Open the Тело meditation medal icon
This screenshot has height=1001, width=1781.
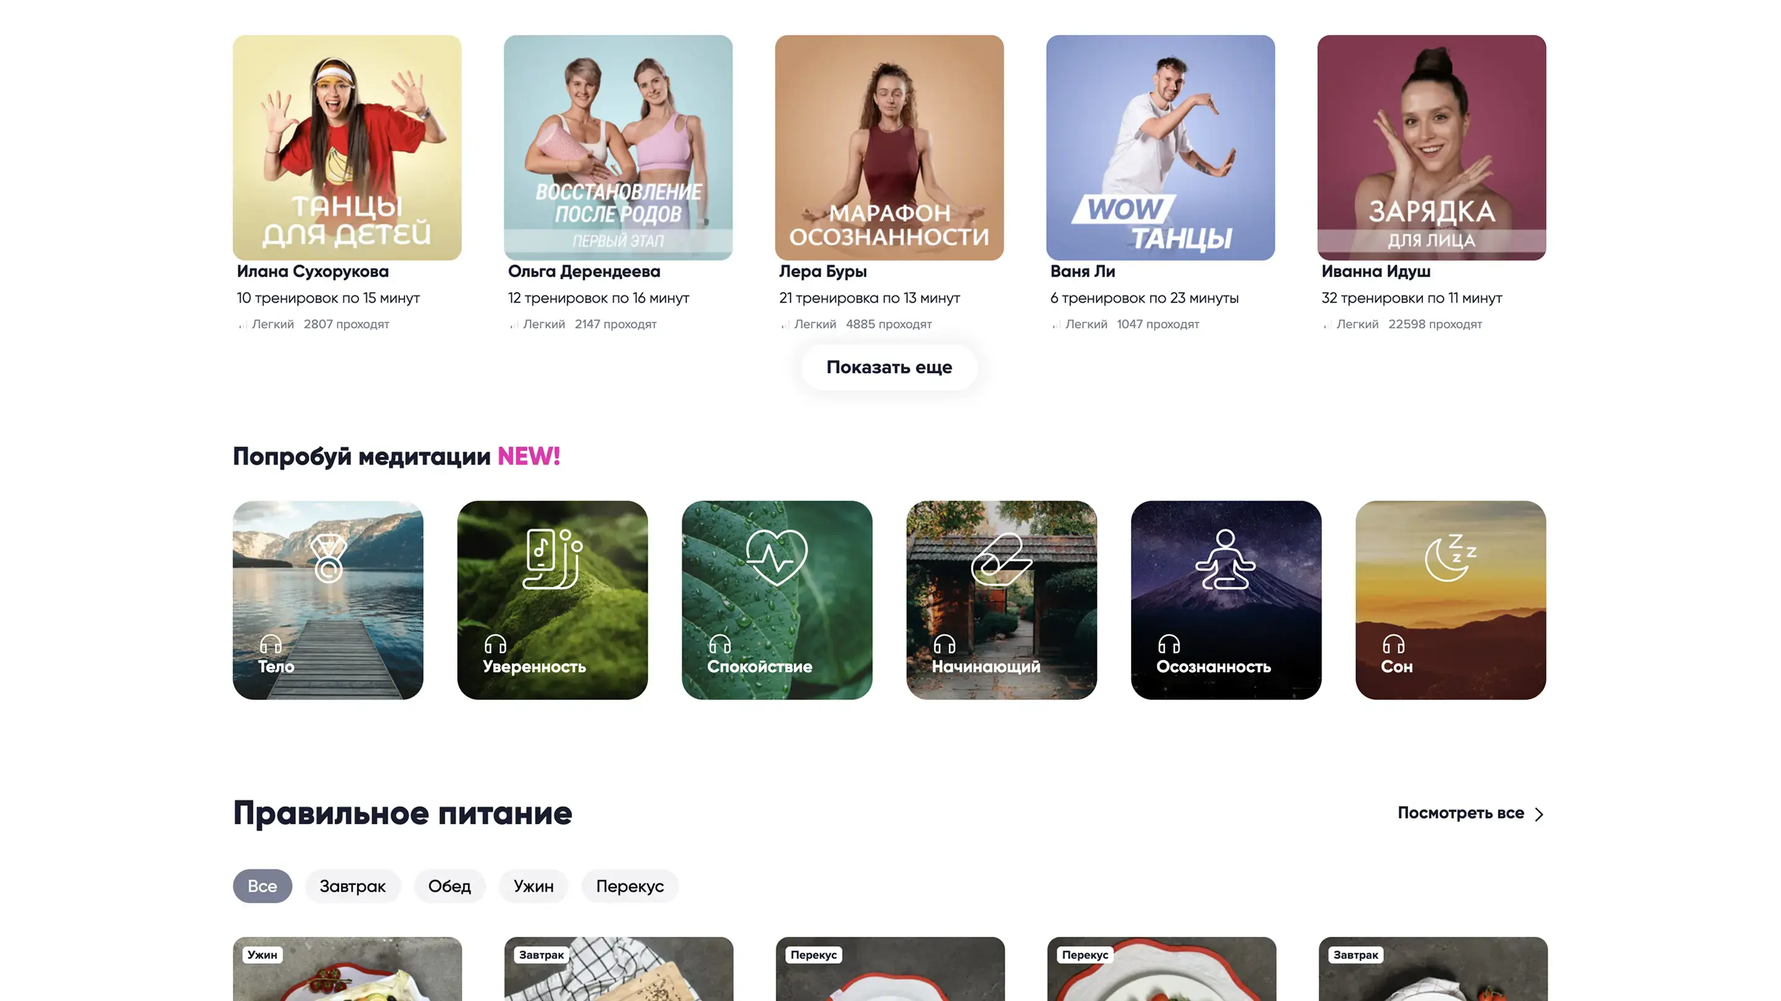[x=328, y=558]
